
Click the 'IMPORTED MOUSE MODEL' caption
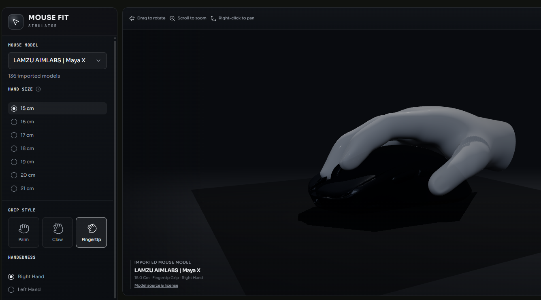pos(163,262)
